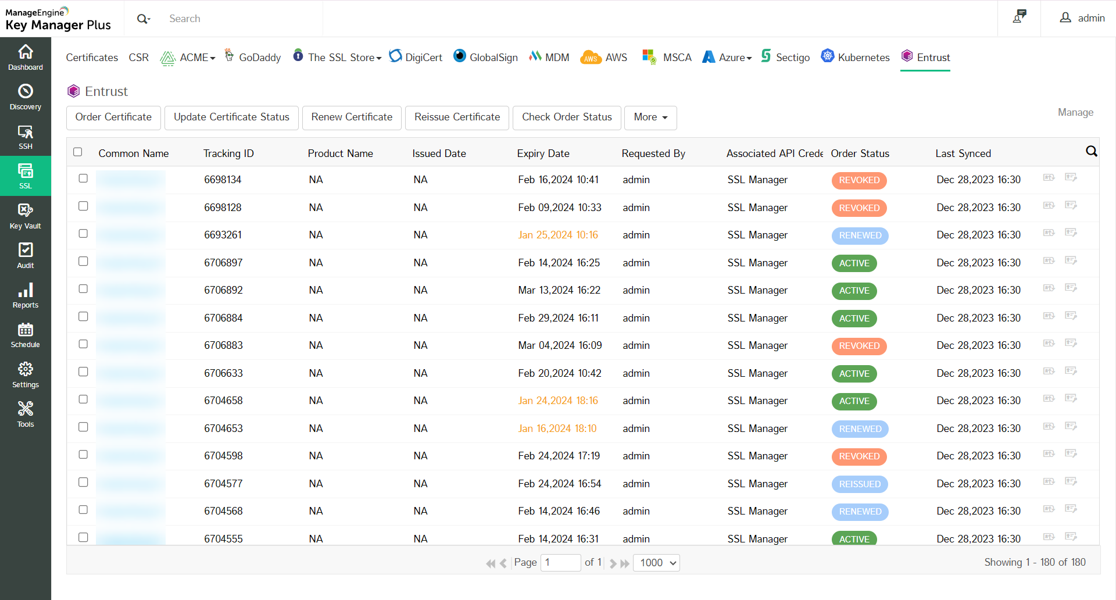Open the MDM tab
The image size is (1116, 600).
pyautogui.click(x=549, y=58)
